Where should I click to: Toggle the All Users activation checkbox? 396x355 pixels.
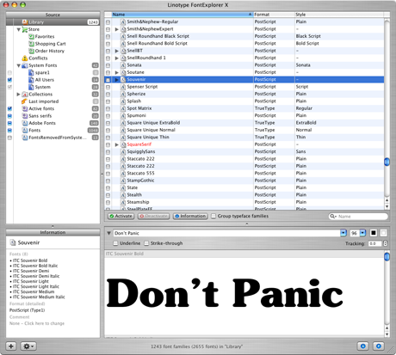coord(9,80)
